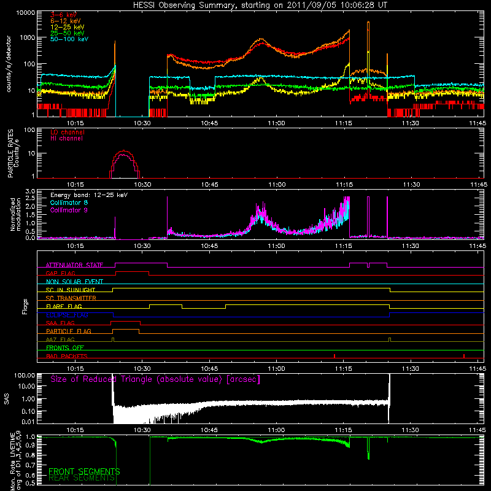Viewport: 491px width, 491px height.
Task: Select the PARTICLE_FLAG label
Action: (69, 331)
